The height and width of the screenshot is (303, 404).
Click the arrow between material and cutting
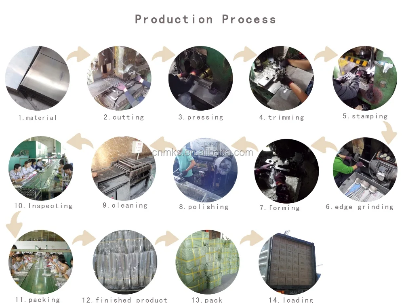click(x=79, y=54)
